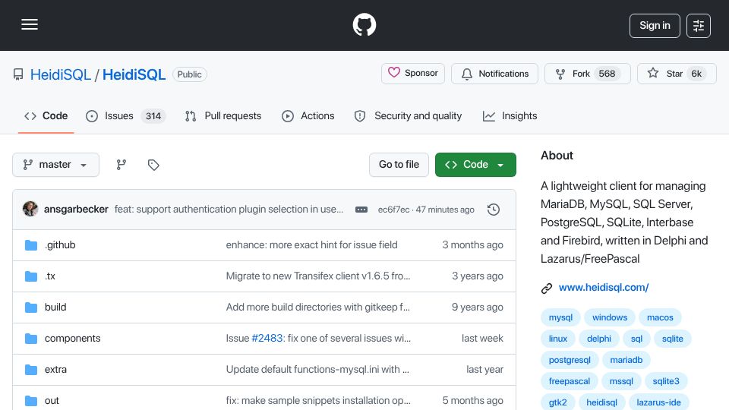
Task: Click folder icon next to components
Action: click(x=31, y=339)
